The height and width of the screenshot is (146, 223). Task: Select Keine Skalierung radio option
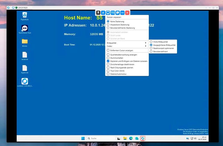click(115, 21)
